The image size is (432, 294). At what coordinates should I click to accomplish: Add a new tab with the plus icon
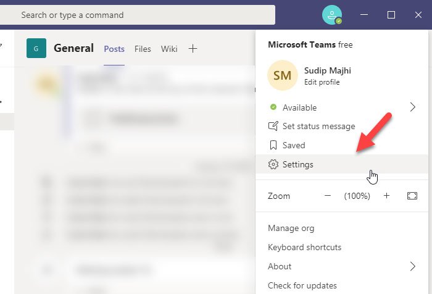tap(193, 49)
